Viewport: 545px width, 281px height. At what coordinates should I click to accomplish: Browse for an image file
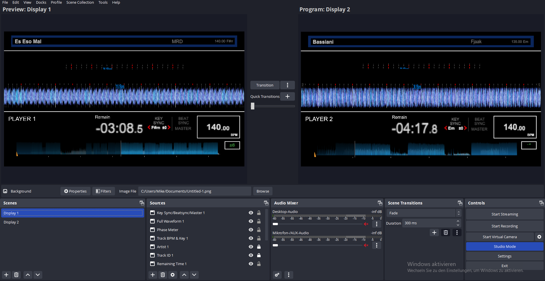[263, 191]
